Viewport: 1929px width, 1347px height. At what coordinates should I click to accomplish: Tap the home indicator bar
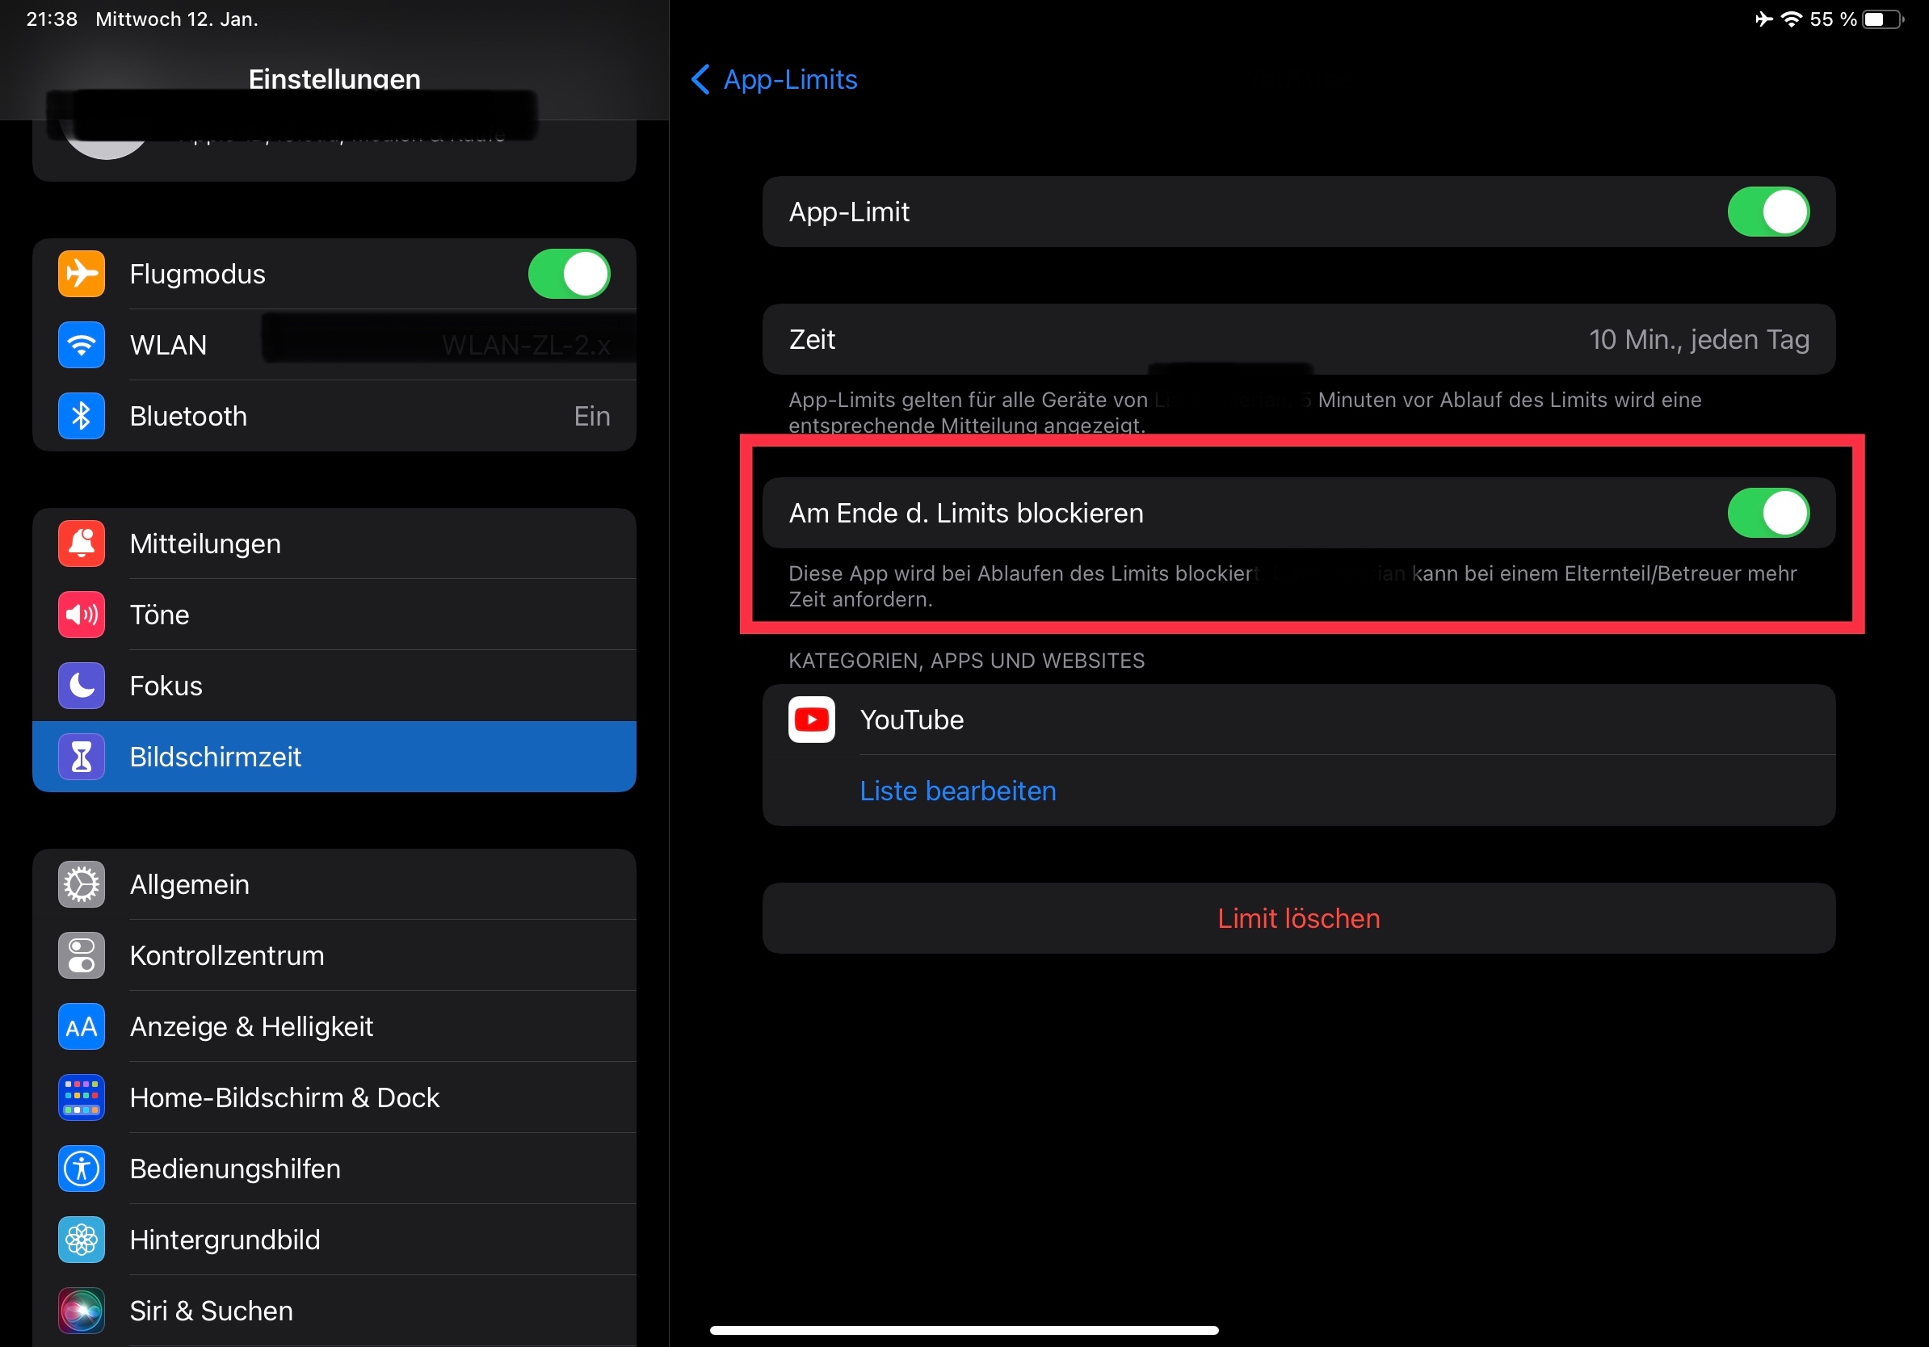(x=964, y=1330)
